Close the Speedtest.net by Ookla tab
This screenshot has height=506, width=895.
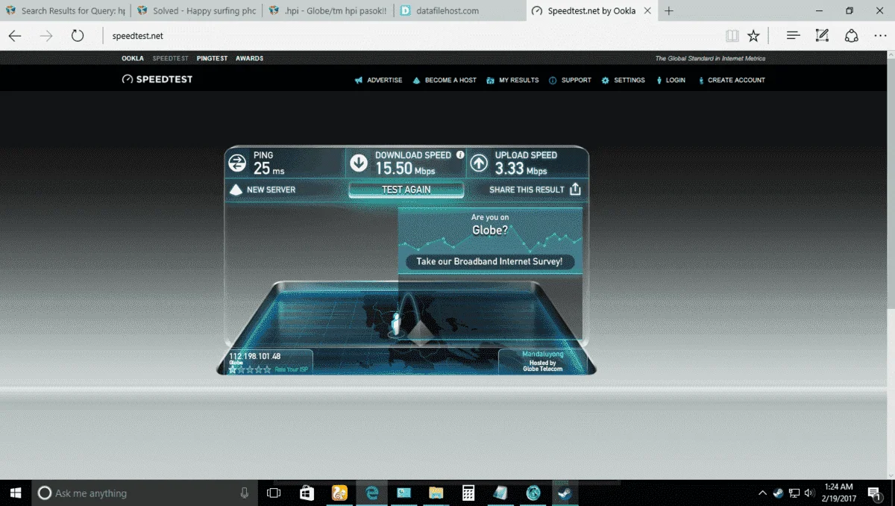[648, 11]
